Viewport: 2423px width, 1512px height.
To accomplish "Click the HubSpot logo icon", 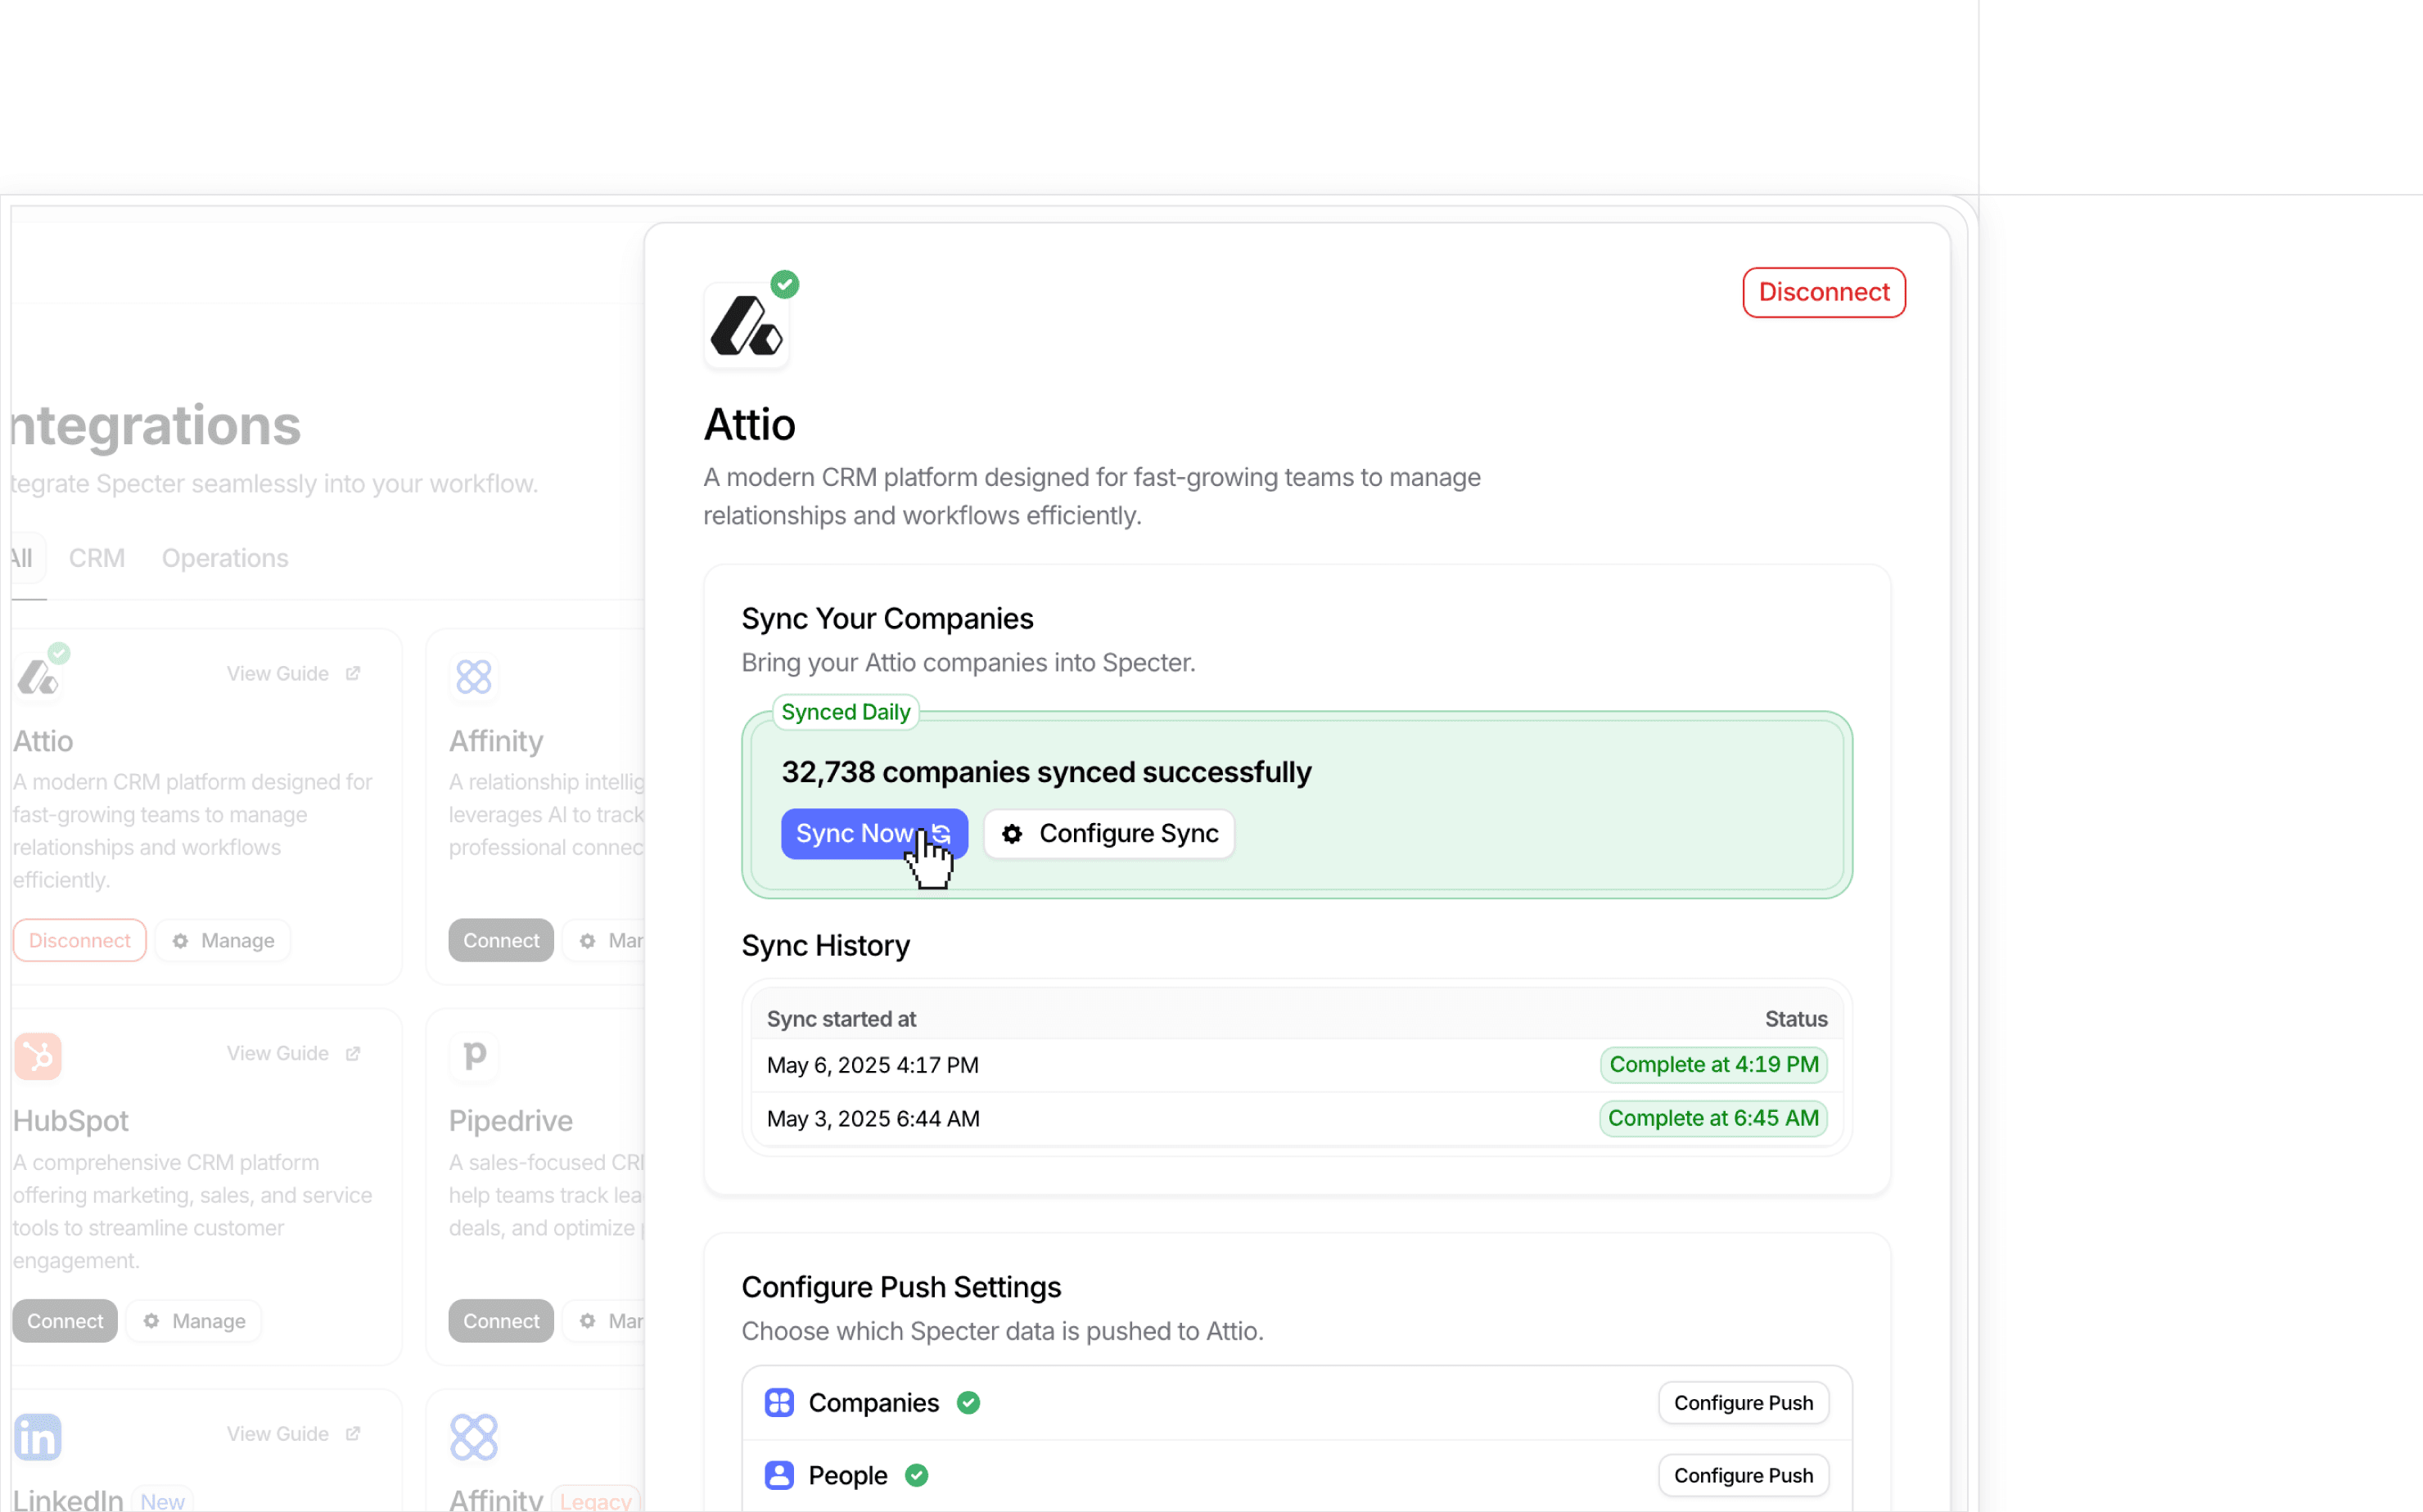I will 38,1056.
